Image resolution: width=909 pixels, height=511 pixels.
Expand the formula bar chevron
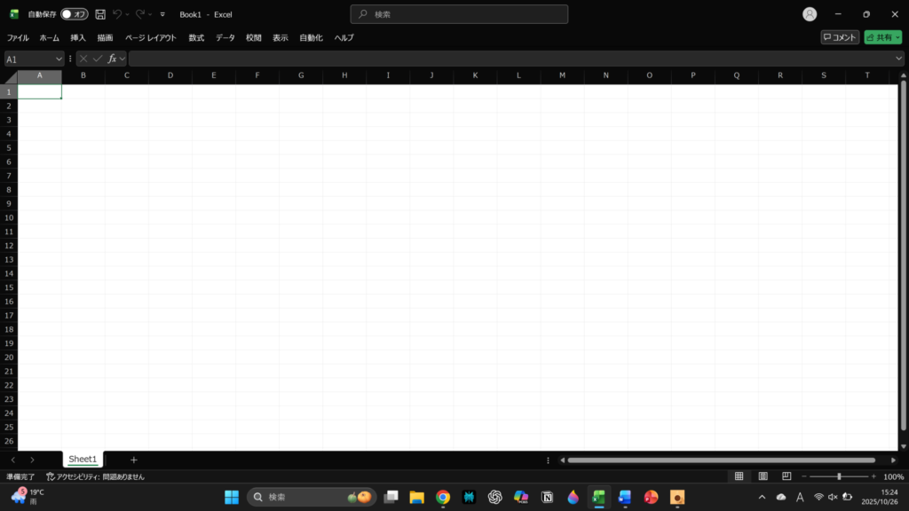pos(898,59)
